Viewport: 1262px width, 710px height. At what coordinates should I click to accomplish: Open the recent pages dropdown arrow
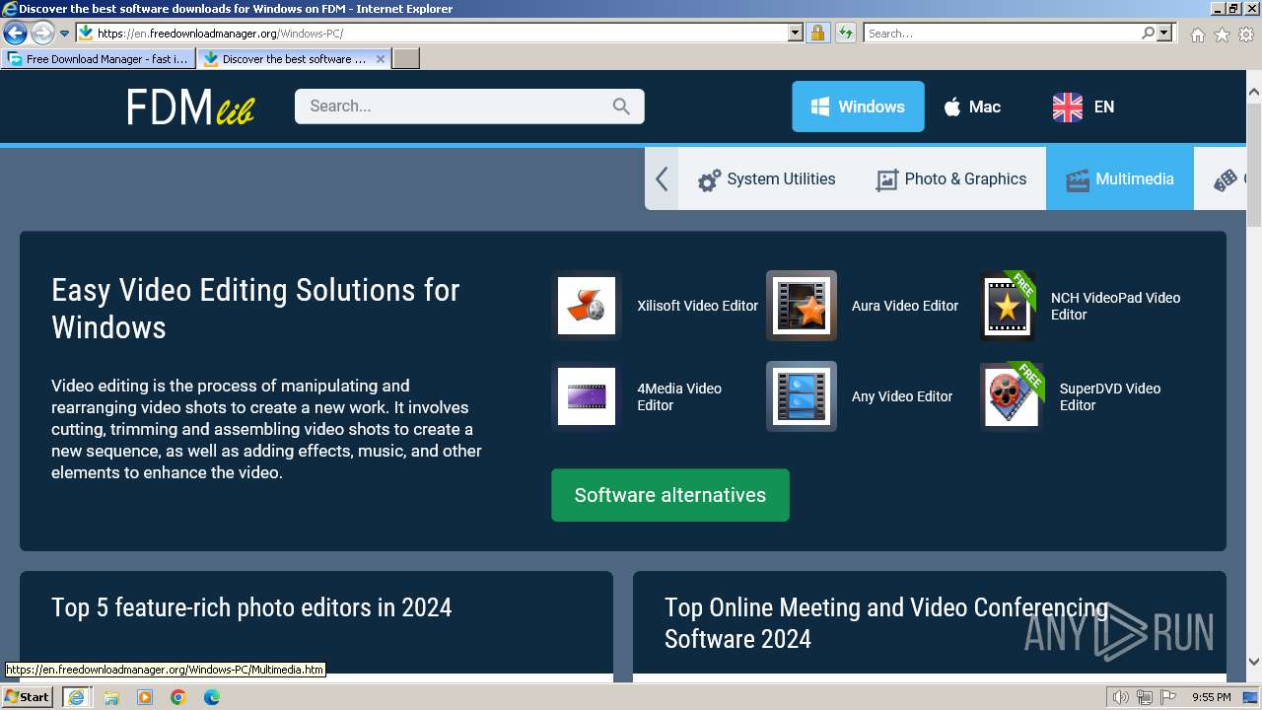tap(64, 33)
